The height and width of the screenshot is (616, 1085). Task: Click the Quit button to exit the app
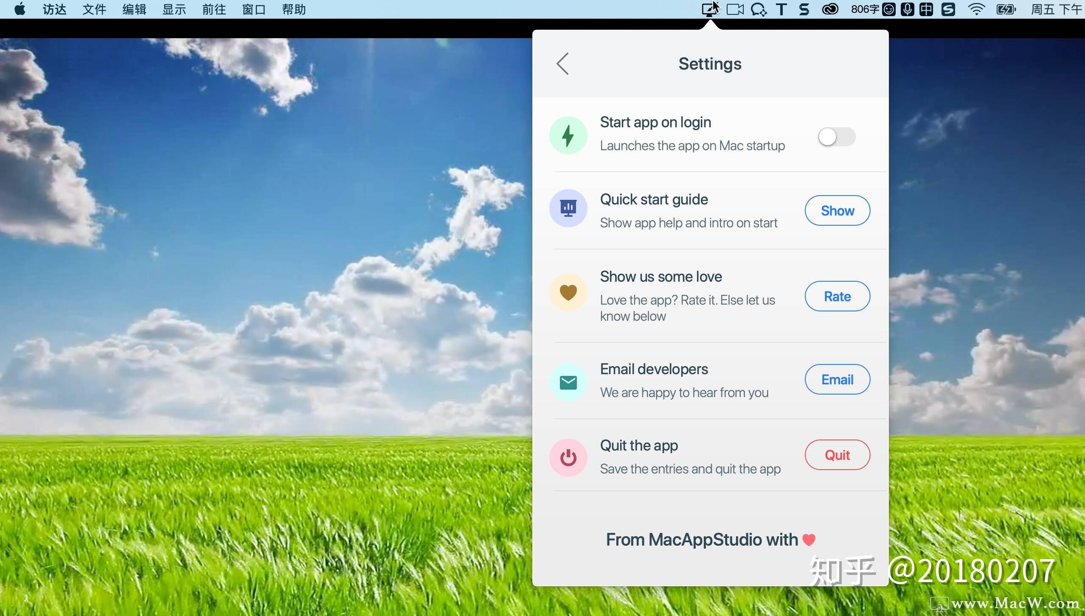[x=836, y=454]
